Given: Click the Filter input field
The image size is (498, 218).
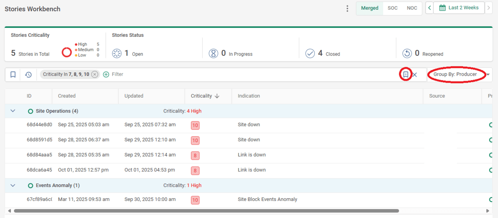Looking at the screenshot, I should (253, 74).
